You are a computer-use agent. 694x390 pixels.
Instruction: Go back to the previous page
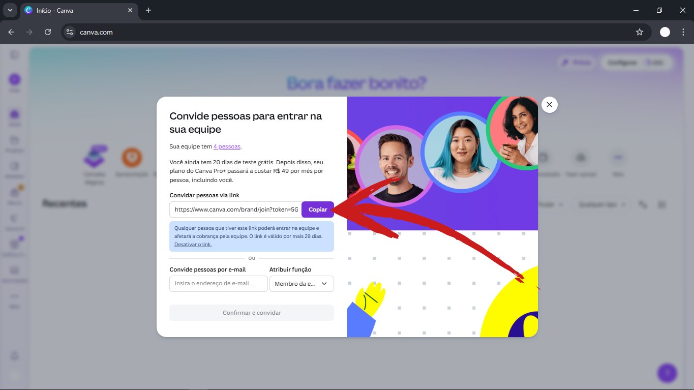11,32
